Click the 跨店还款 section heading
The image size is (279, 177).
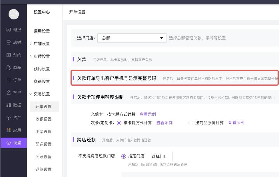click(x=86, y=140)
